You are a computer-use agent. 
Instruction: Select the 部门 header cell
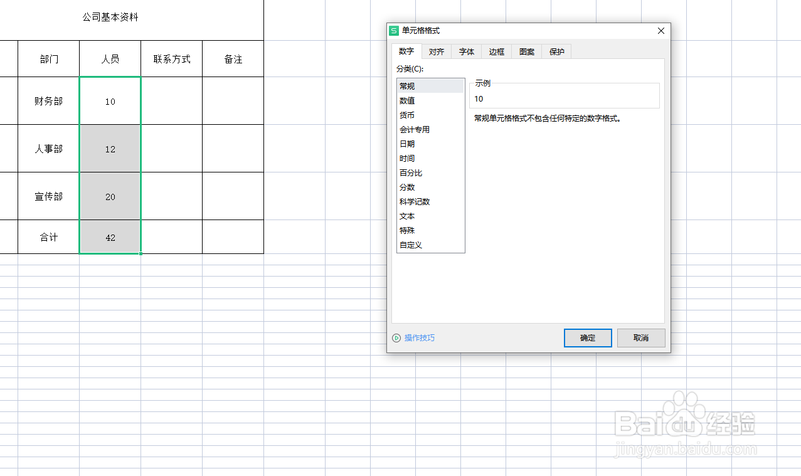(49, 59)
